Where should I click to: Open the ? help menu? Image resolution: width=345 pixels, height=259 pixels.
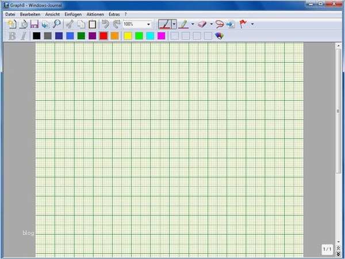click(x=125, y=14)
